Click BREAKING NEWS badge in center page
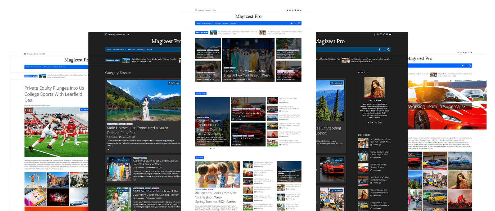 [202, 33]
